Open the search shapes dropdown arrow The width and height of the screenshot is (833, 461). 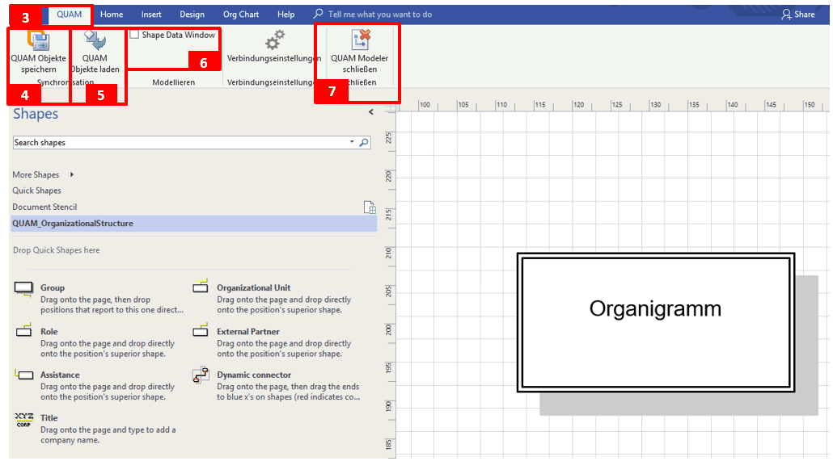pos(352,142)
